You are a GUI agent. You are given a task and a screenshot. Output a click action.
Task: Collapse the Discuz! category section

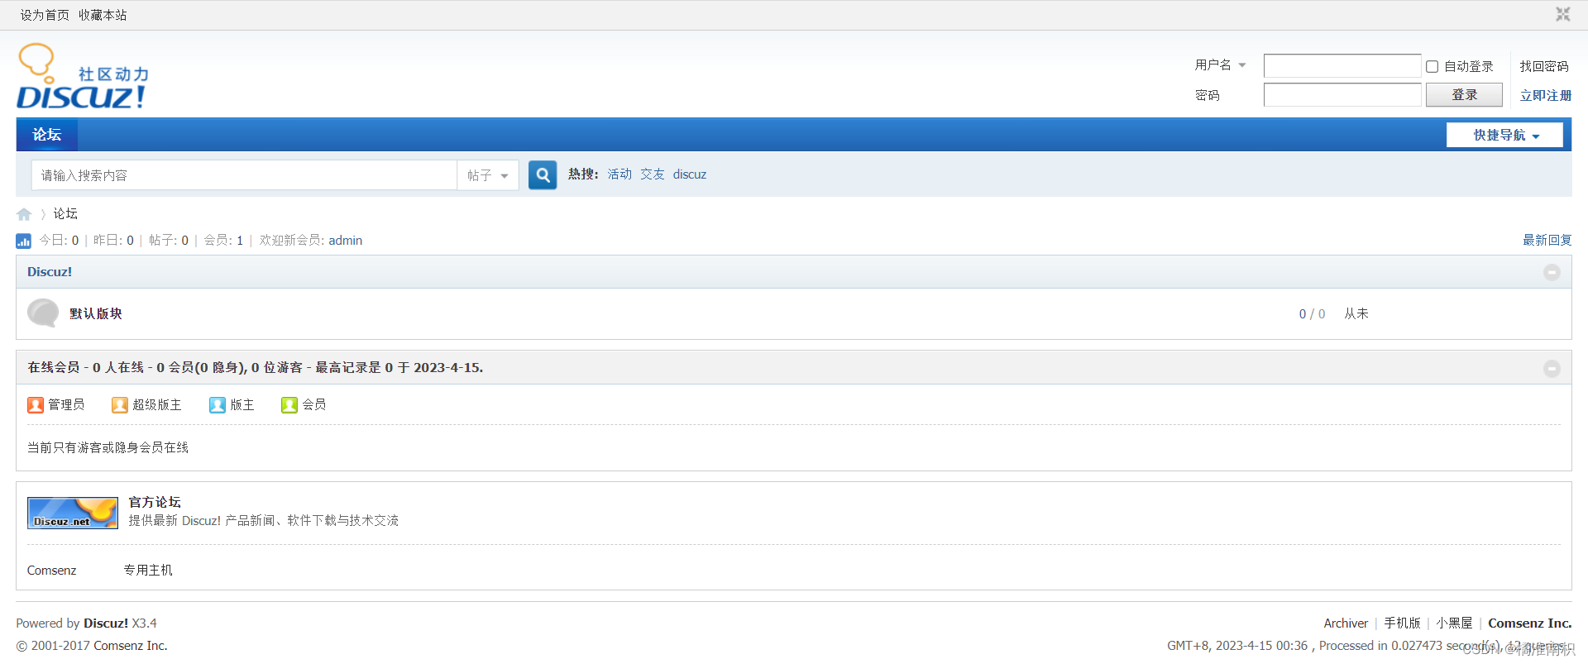click(x=1552, y=272)
